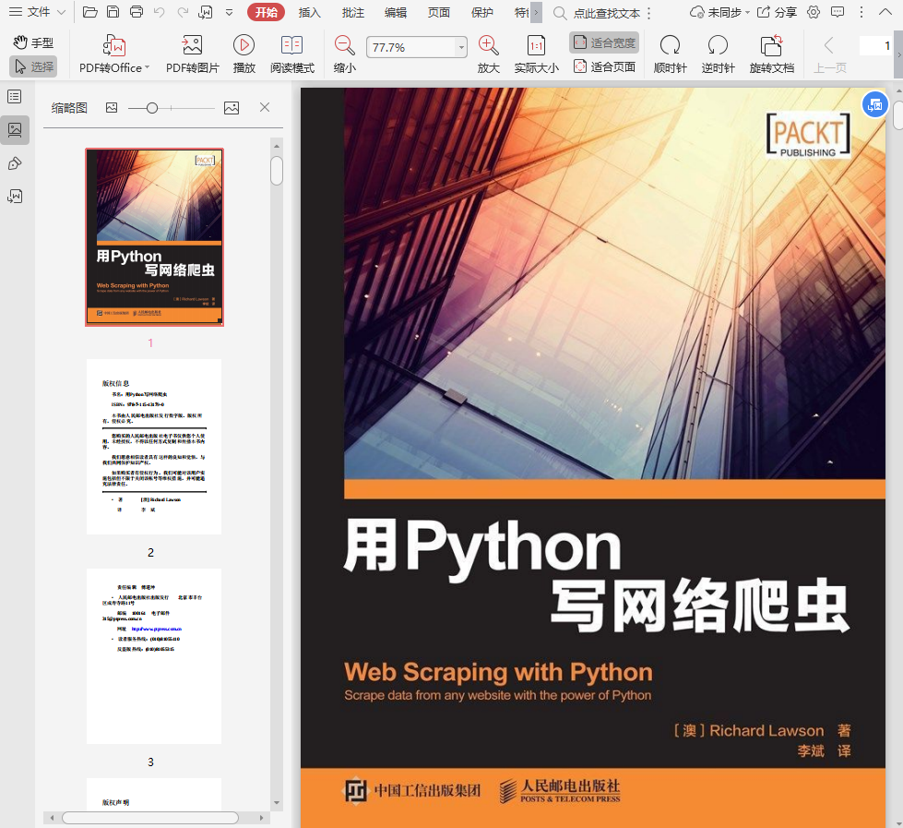Rotate page 逆时针 counterclockwise
903x828 pixels.
(x=718, y=54)
